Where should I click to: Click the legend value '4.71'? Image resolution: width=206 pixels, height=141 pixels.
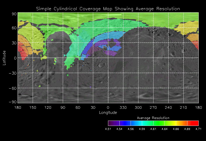[x=198, y=129]
